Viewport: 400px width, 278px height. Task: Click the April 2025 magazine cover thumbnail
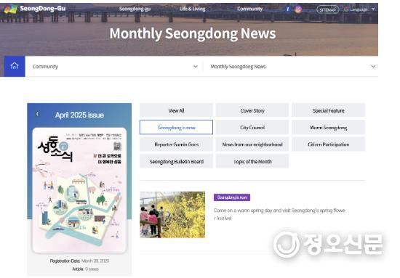click(79, 190)
